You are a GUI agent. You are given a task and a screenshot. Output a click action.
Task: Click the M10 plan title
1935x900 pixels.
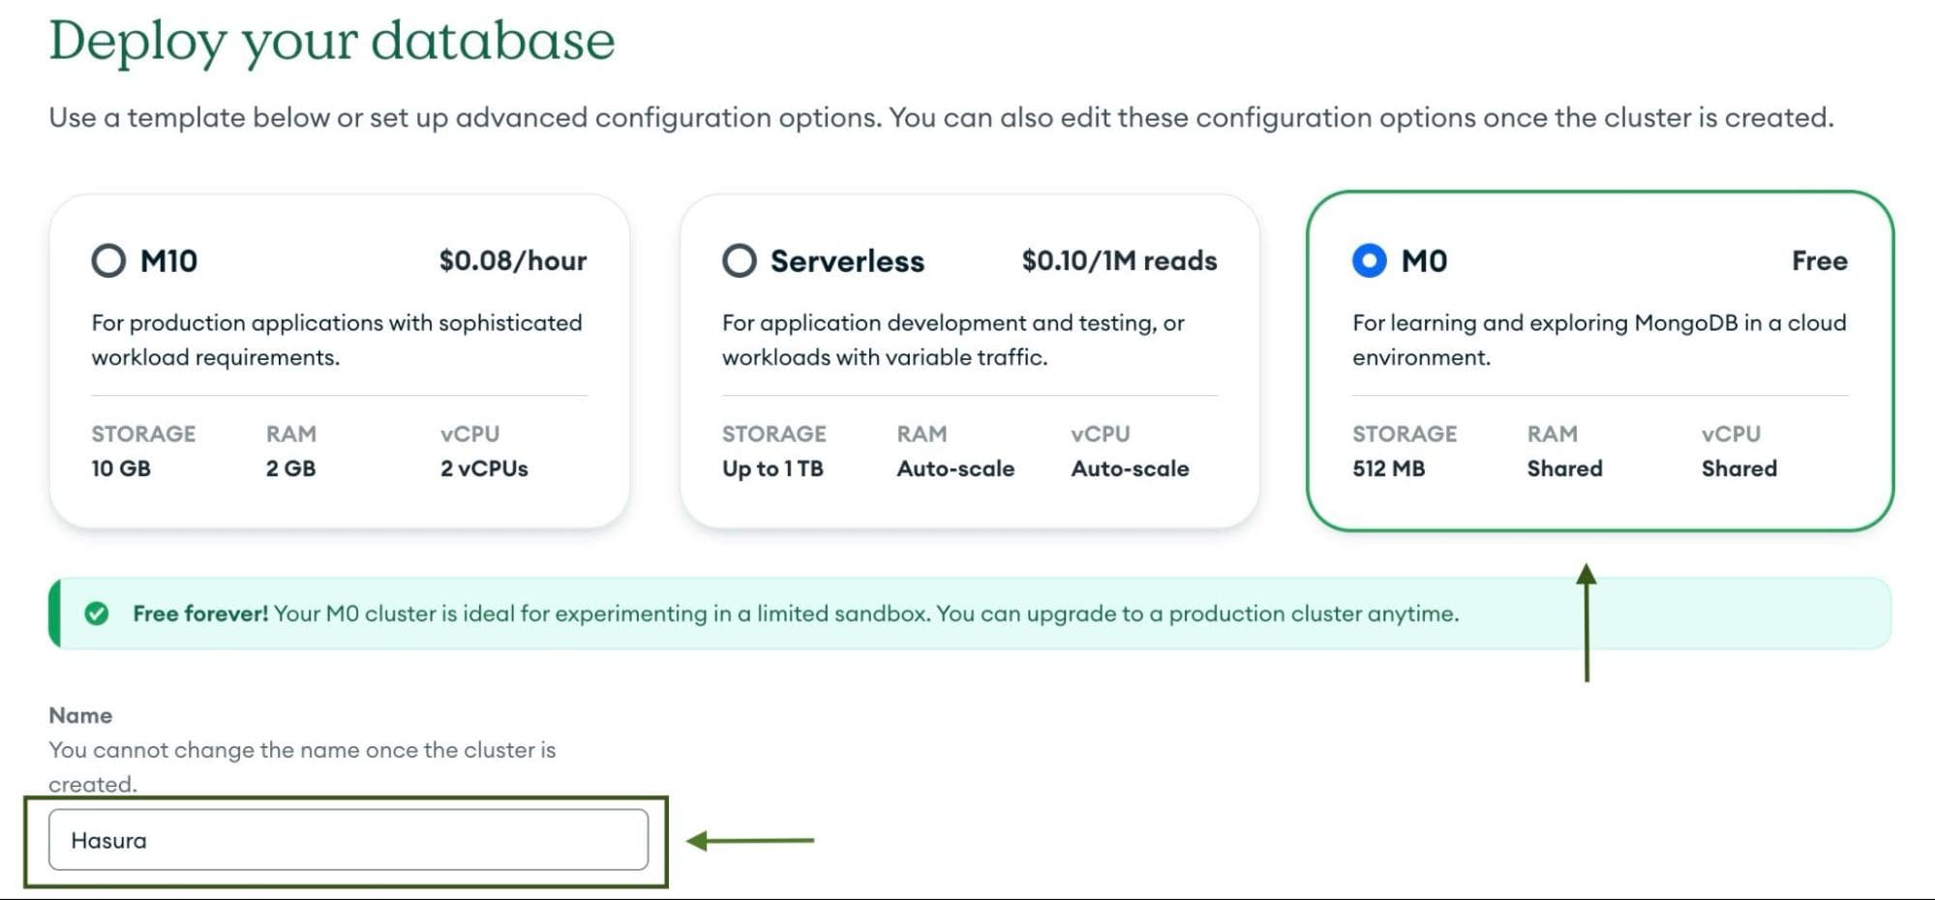coord(168,260)
